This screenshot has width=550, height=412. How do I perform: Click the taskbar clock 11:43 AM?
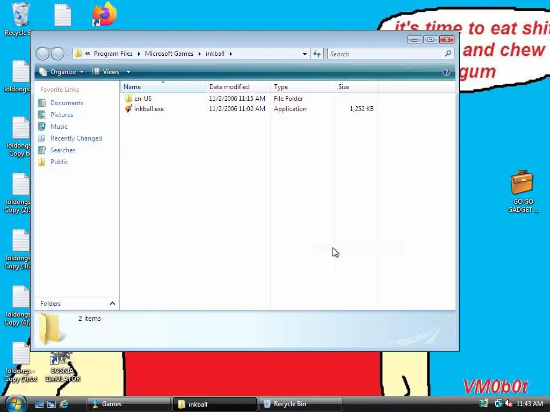click(530, 404)
